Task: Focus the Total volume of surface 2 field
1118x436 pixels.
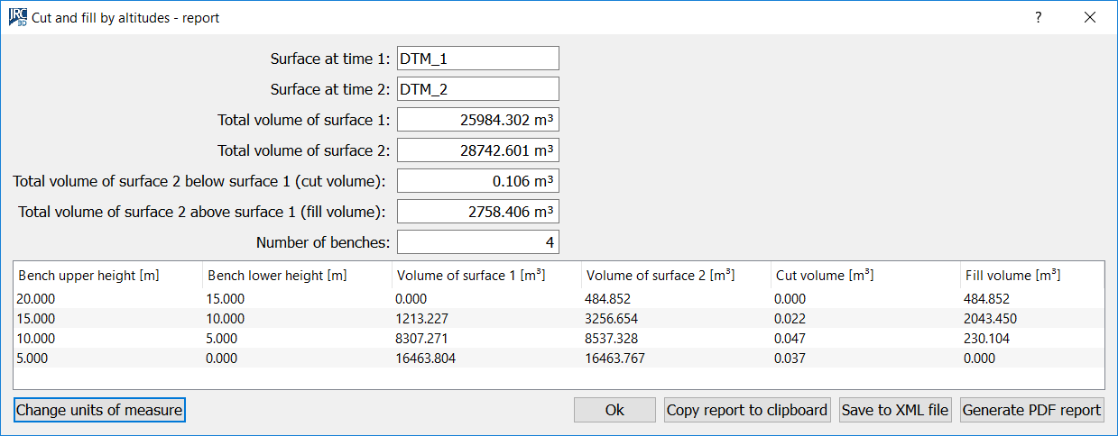Action: coord(477,150)
